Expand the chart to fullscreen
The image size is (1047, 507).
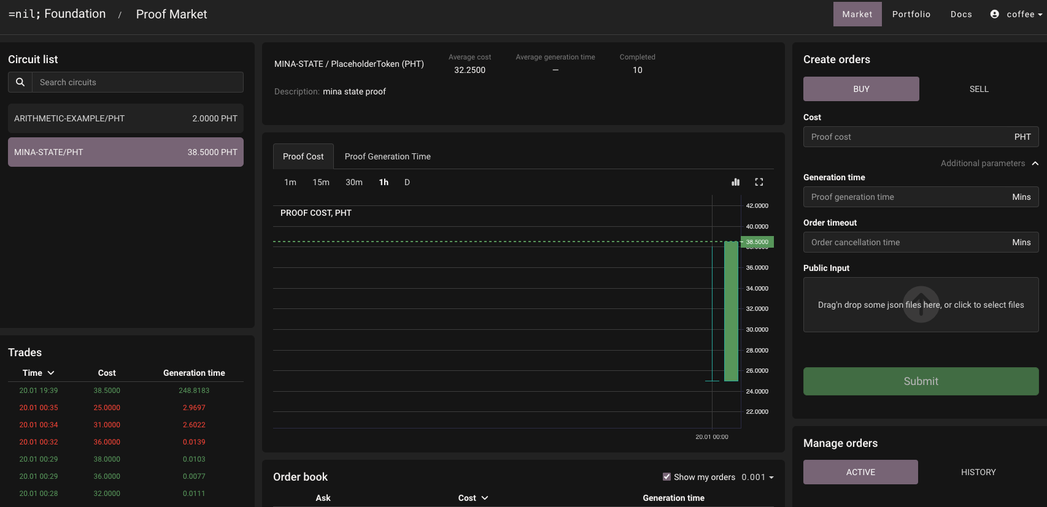[x=759, y=182]
